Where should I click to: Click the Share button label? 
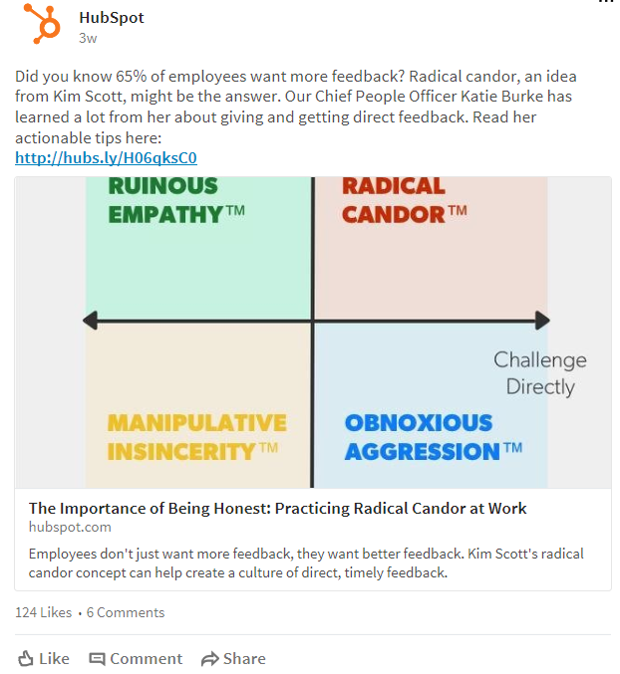(244, 658)
